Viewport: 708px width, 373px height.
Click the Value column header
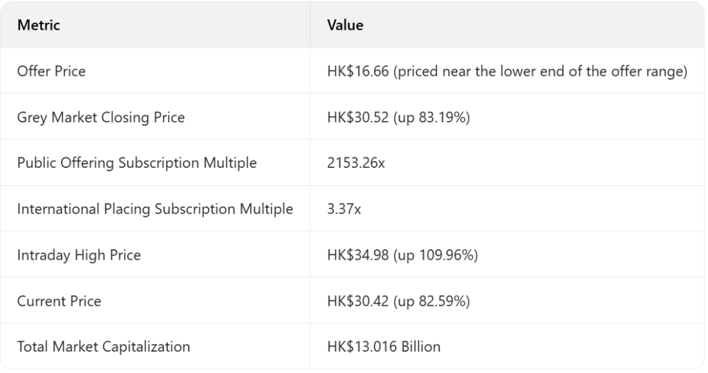coord(345,26)
